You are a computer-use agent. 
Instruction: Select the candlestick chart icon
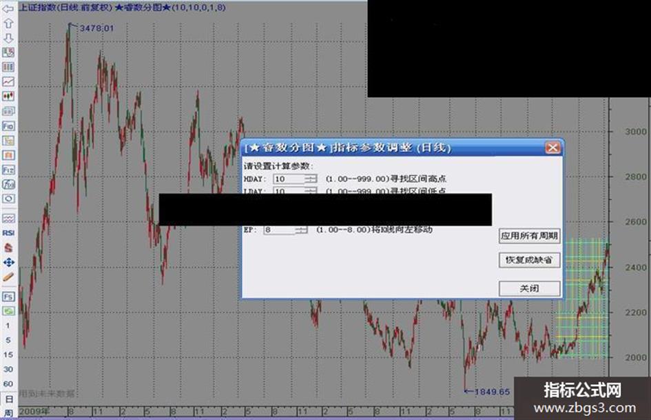8,97
